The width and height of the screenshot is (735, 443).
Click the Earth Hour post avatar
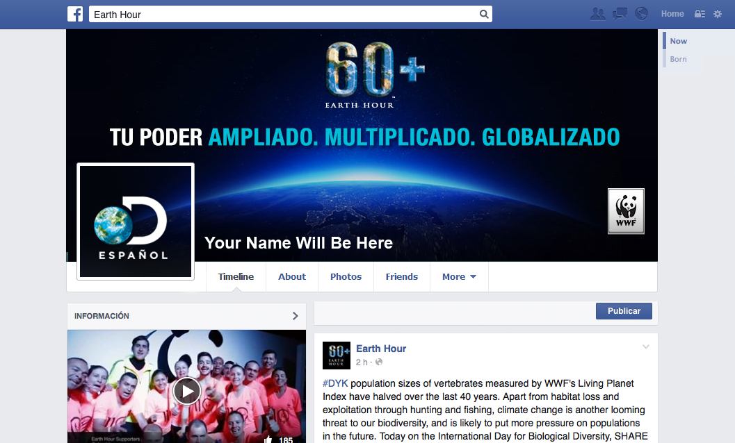coord(336,356)
